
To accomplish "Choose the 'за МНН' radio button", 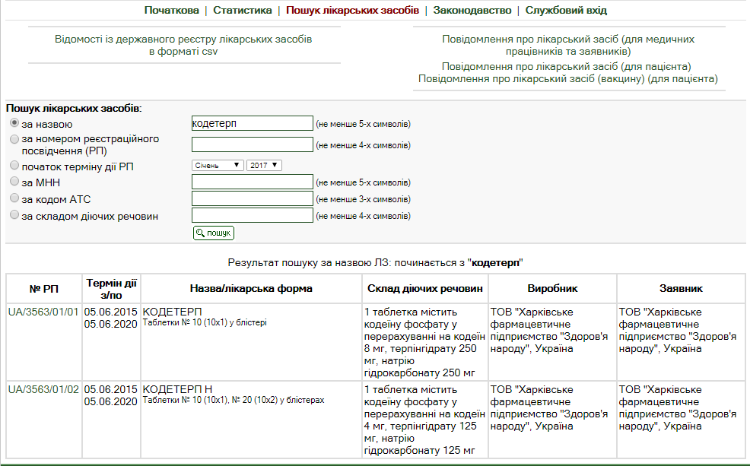I will [x=14, y=182].
